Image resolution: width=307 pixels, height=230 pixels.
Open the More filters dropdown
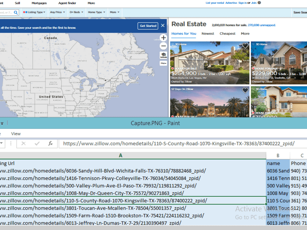tap(115, 12)
